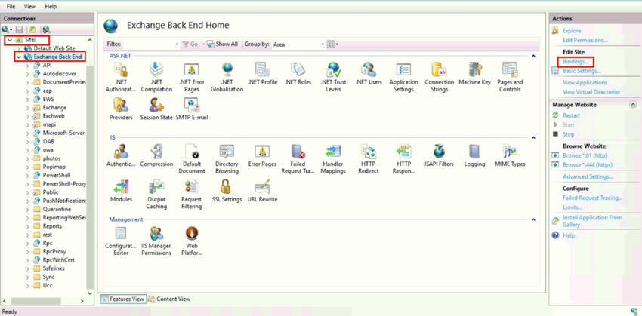Expand the owa tree node
The image size is (642, 316).
coord(27,150)
